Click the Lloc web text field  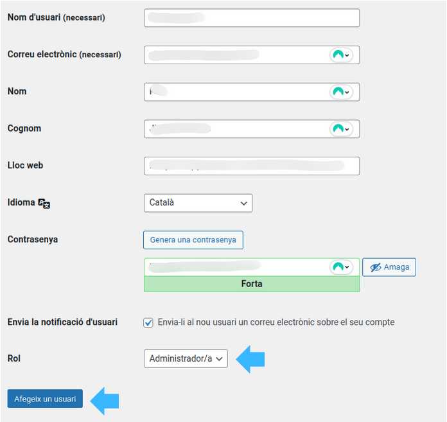pyautogui.click(x=251, y=166)
